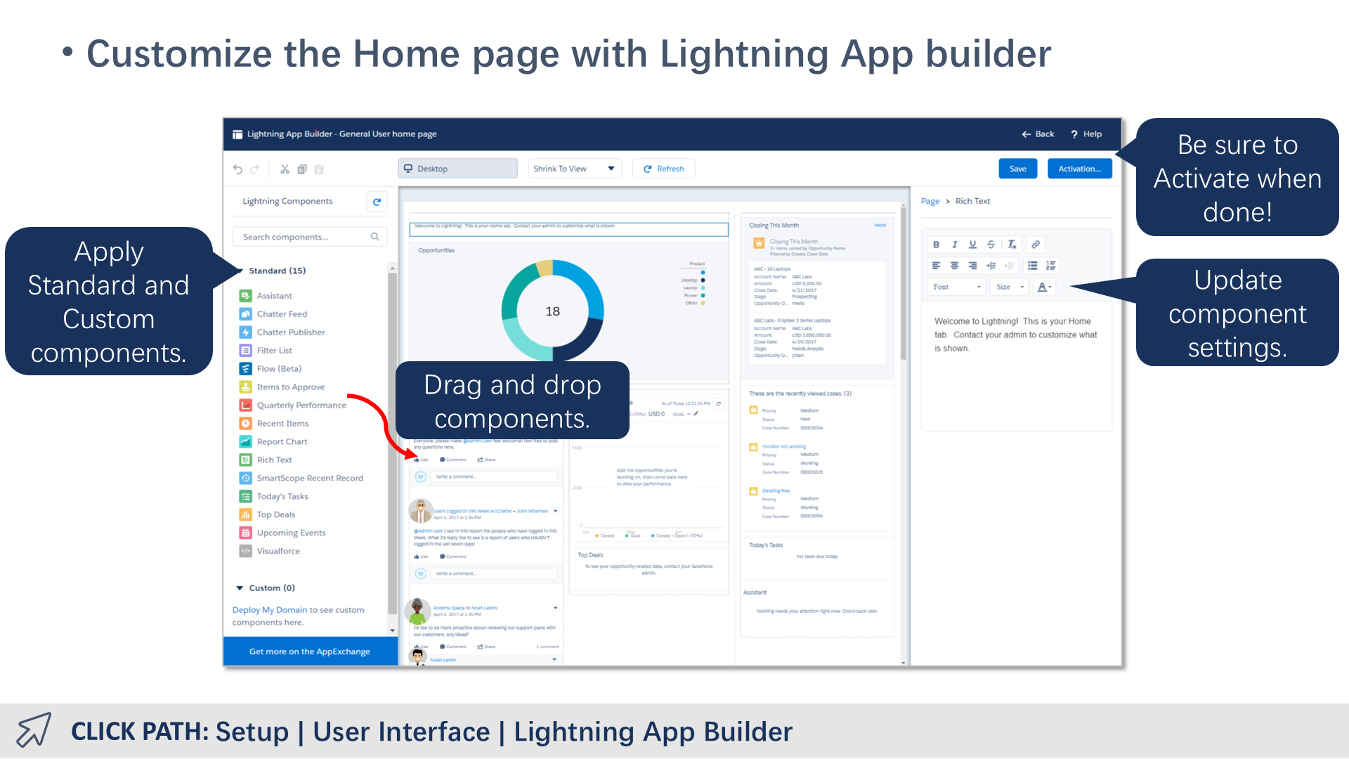Open the Font dropdown
Viewport: 1349px width, 759px height.
[957, 287]
